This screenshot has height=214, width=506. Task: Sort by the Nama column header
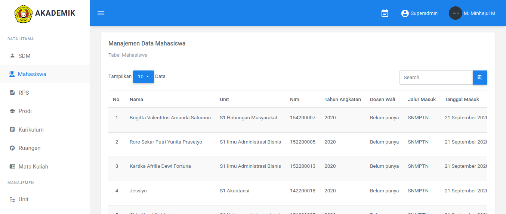click(x=136, y=99)
